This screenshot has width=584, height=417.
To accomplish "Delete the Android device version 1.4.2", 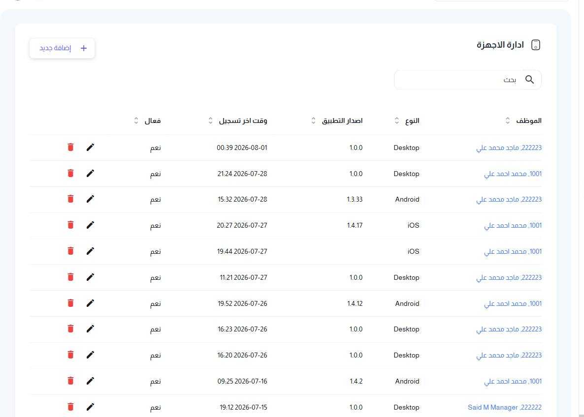I will pyautogui.click(x=70, y=381).
